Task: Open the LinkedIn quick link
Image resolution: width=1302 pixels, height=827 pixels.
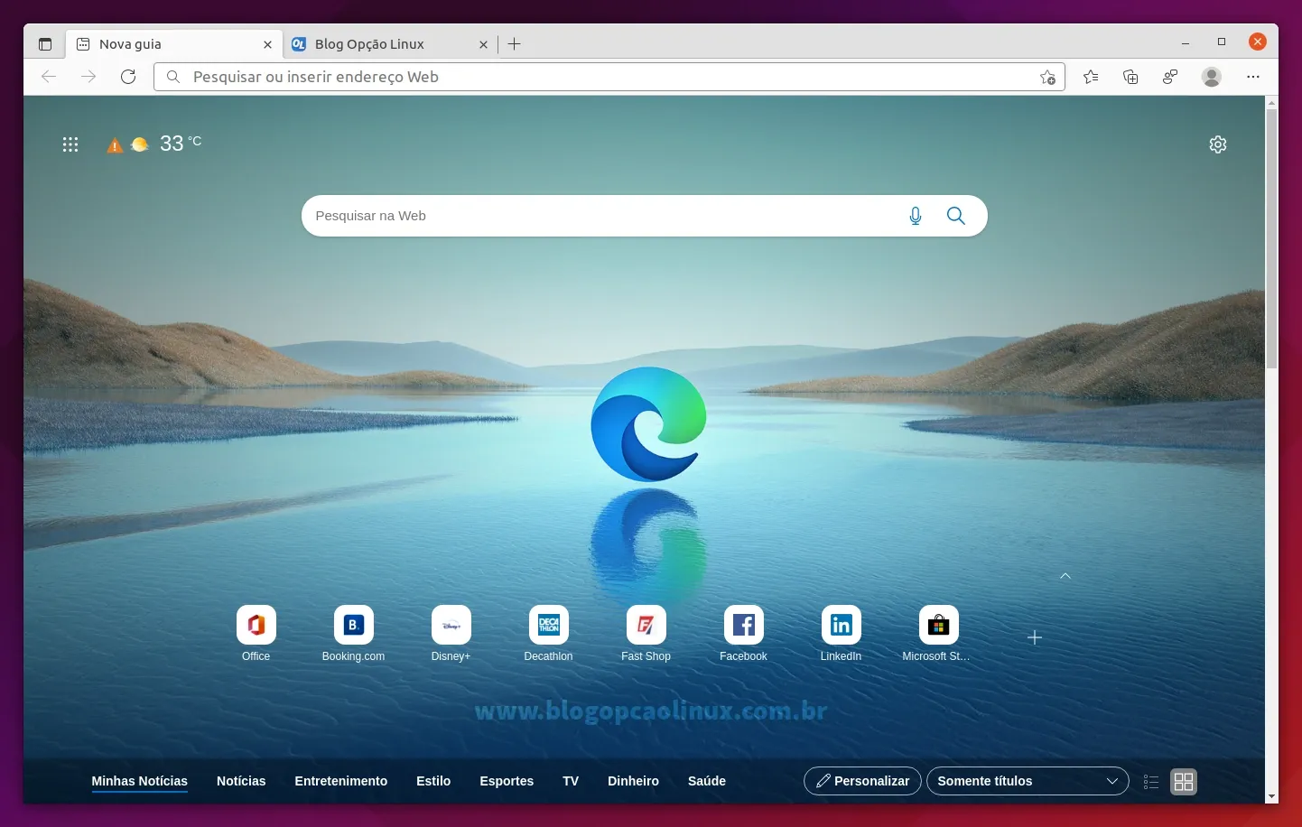Action: pos(842,634)
